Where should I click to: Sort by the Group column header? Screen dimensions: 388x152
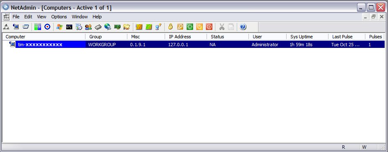(106, 37)
